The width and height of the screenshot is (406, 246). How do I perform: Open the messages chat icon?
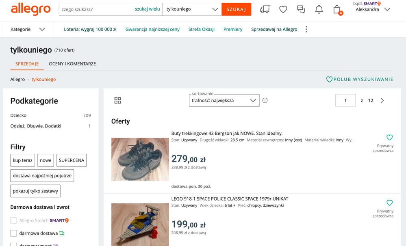click(301, 9)
